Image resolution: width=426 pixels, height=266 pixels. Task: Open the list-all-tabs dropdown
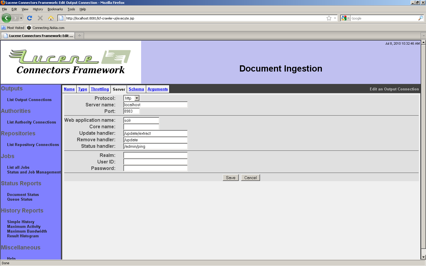pos(423,36)
